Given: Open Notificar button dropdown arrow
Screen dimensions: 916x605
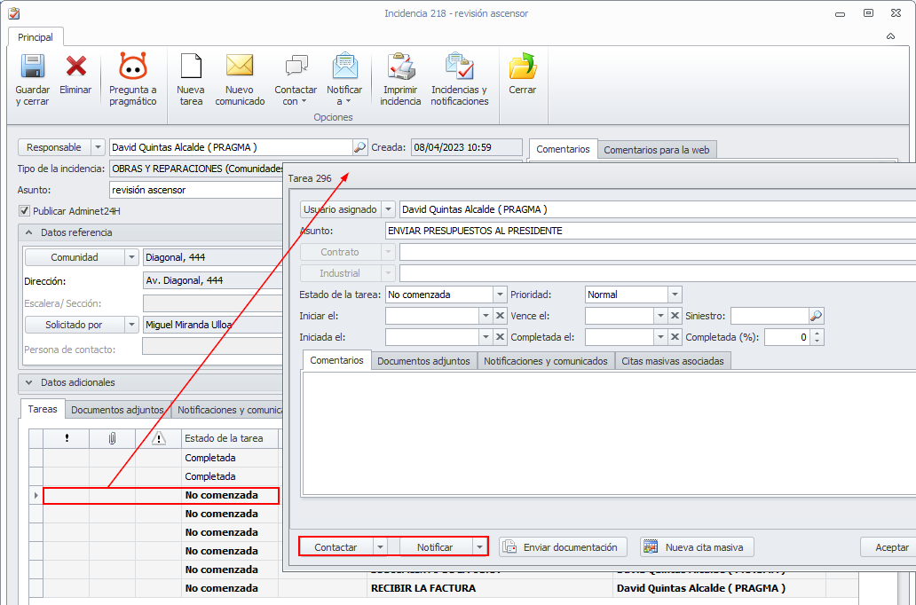Looking at the screenshot, I should click(x=479, y=547).
